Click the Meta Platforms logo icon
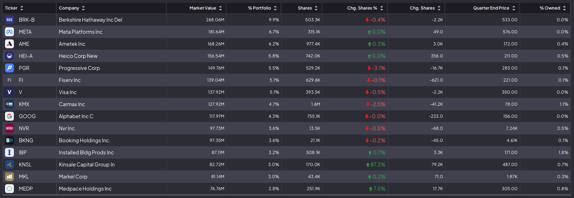This screenshot has height=198, width=574. (9, 32)
